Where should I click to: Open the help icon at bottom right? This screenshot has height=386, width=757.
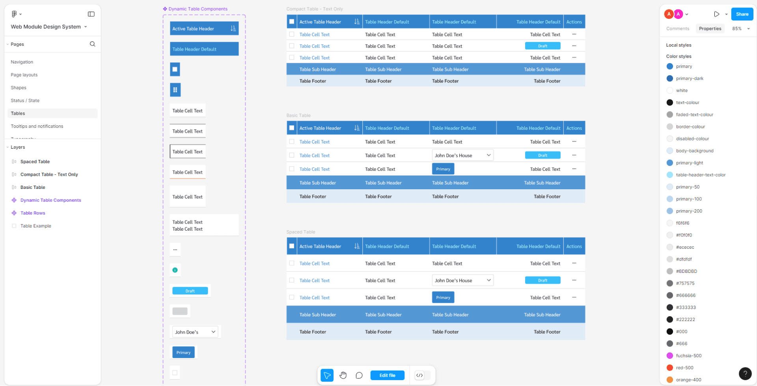tap(745, 373)
